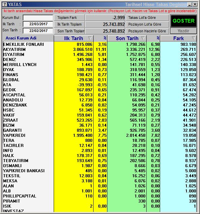Select the PHILLIPCAPITAL row name
Screen dimensions: 200x214
click(x=20, y=196)
